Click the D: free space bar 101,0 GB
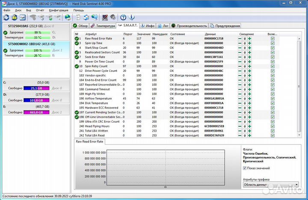 (x=36, y=100)
